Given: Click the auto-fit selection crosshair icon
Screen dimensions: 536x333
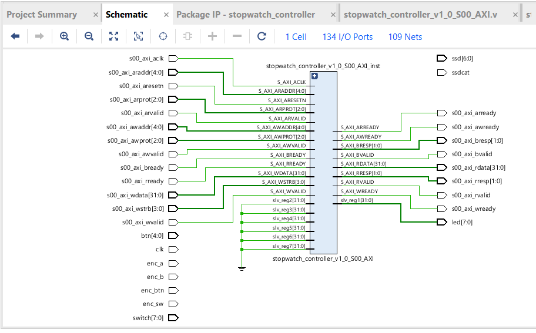Looking at the screenshot, I should [x=163, y=36].
